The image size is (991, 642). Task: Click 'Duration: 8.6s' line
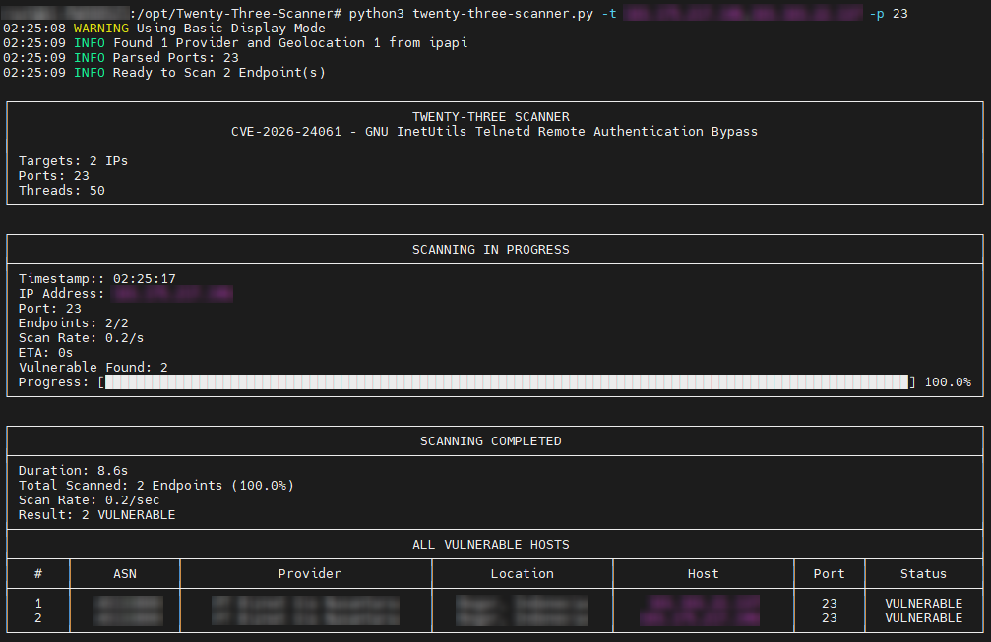(x=73, y=470)
